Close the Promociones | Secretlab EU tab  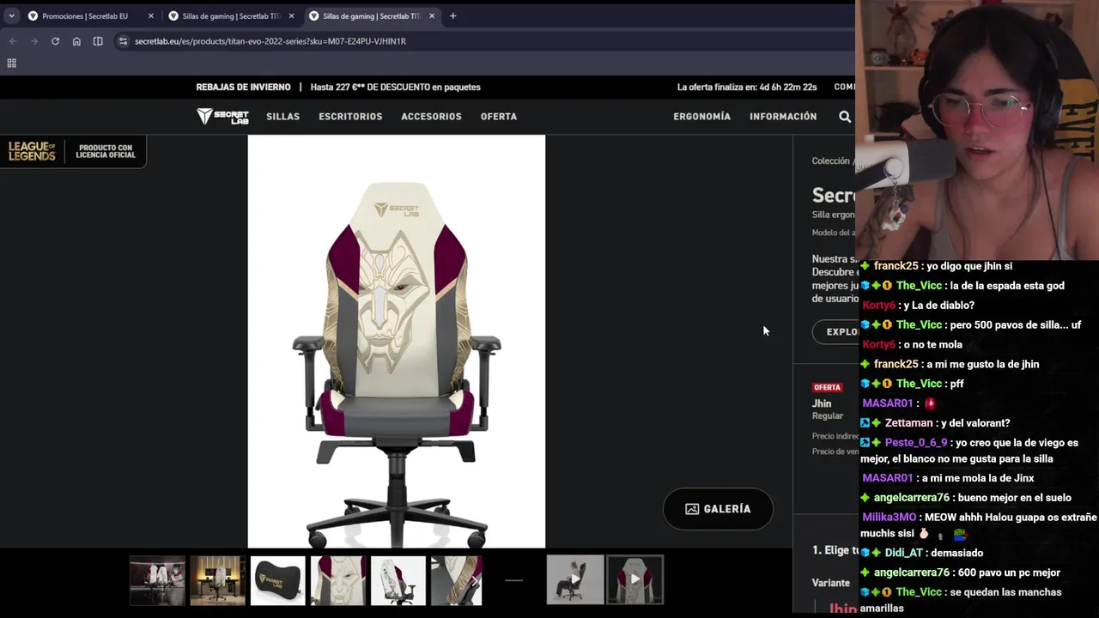(x=150, y=15)
